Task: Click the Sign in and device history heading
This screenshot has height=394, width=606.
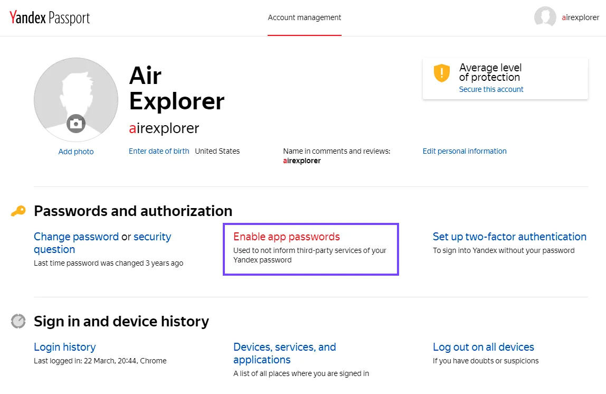Action: [121, 321]
